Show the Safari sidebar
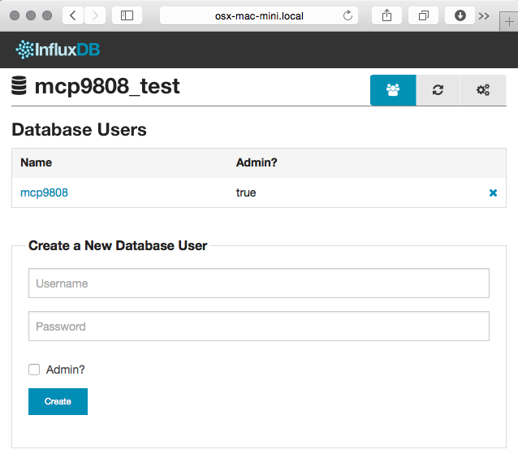The image size is (518, 454). (127, 15)
